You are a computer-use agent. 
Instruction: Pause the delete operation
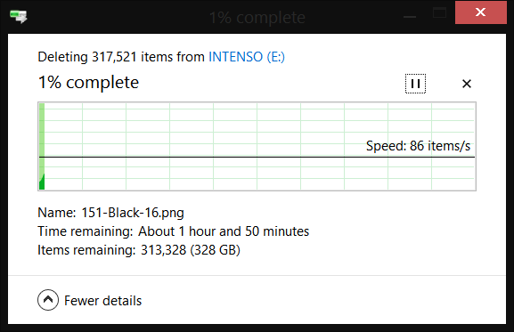pyautogui.click(x=415, y=84)
